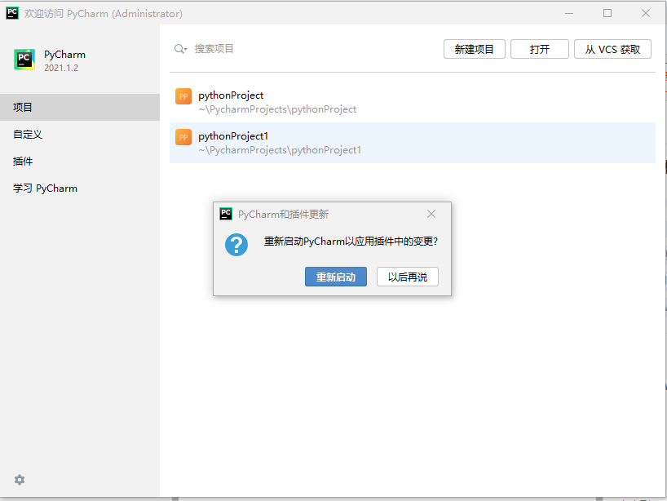Close the PyCharm和插件更新 dialog
Viewport: 667px width, 501px height.
431,214
